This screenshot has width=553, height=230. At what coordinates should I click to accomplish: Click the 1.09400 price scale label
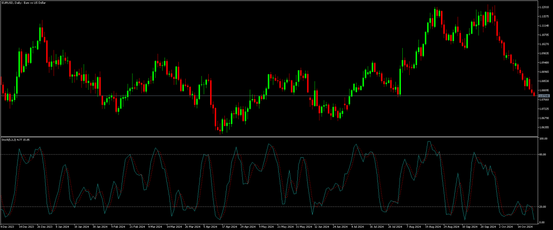point(544,63)
